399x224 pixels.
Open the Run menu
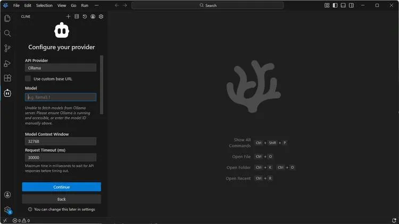(x=85, y=5)
